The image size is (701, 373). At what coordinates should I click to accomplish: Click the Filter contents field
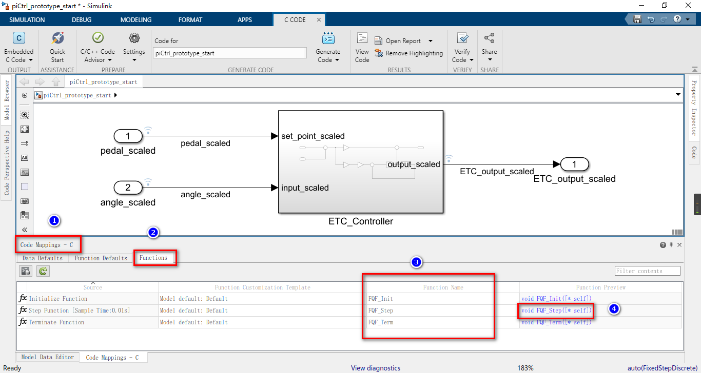(648, 271)
